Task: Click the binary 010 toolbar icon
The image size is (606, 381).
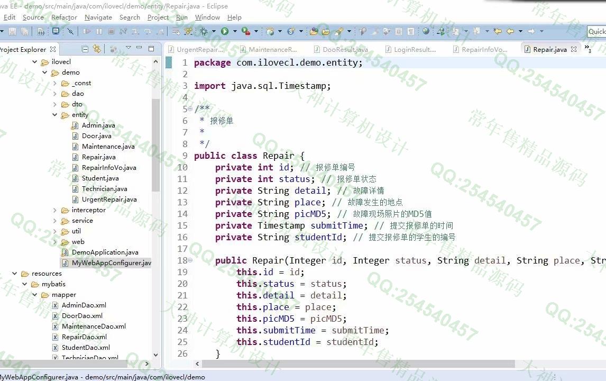Action: (x=41, y=31)
